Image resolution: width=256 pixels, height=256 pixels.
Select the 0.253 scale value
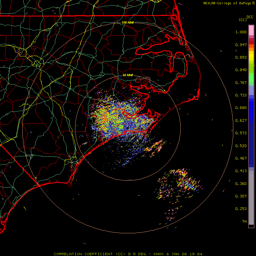(x=241, y=209)
